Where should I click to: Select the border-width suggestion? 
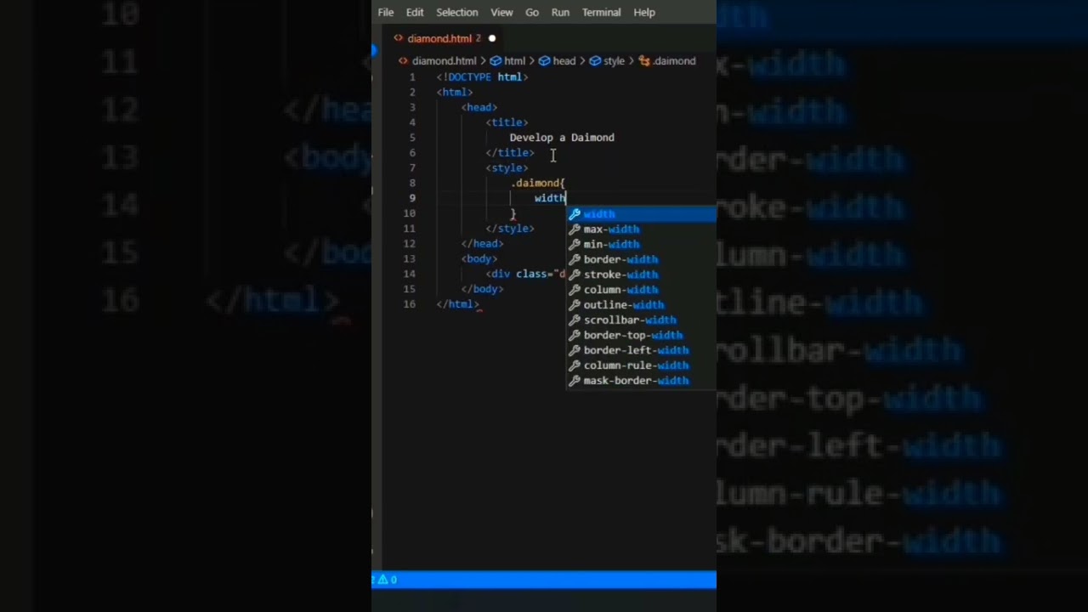[643, 260]
